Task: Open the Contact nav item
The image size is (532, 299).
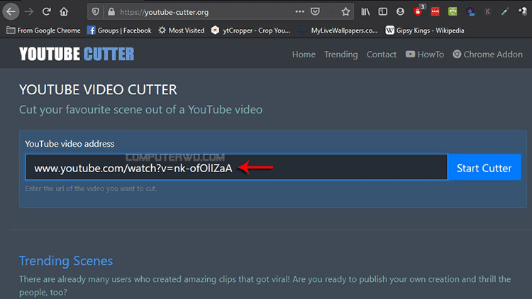Action: point(382,55)
